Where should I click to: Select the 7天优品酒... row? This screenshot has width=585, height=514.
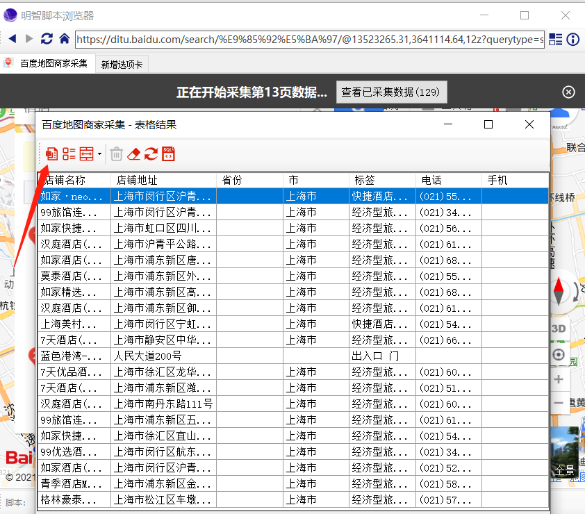[x=293, y=372]
